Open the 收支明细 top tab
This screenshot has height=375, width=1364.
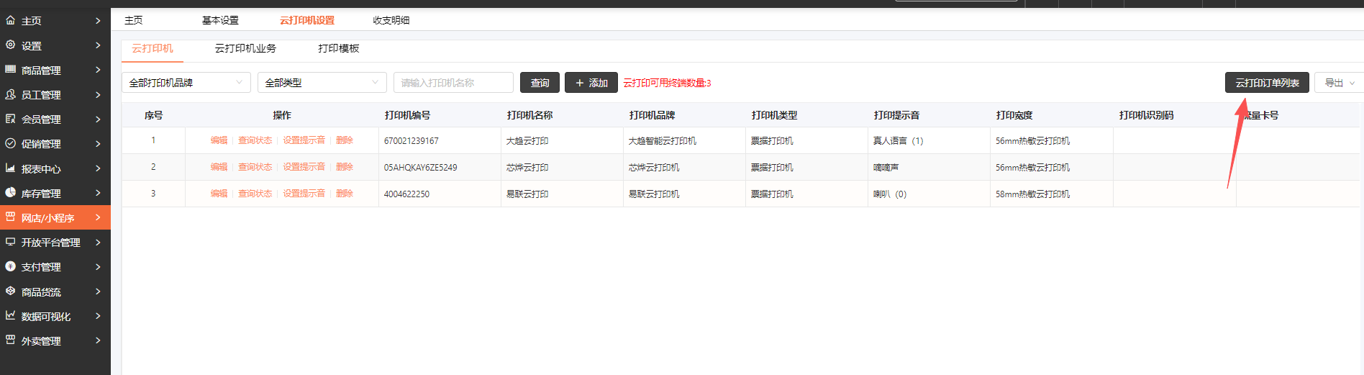391,20
